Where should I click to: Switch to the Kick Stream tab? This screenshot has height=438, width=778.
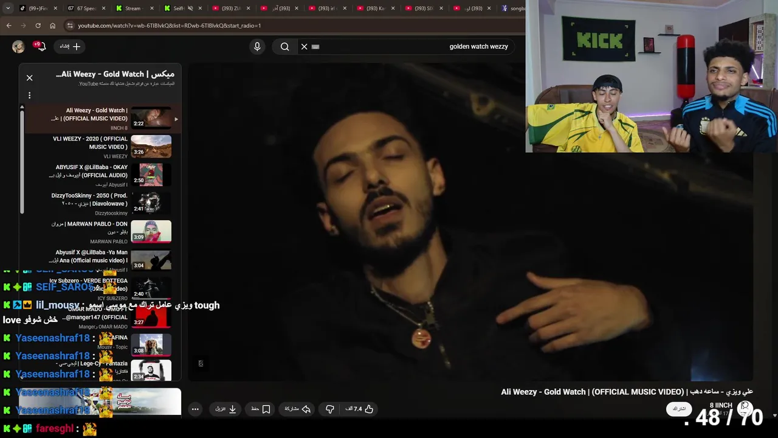pos(136,9)
